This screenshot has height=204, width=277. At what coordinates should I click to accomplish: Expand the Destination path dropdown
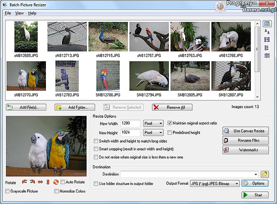256,174
